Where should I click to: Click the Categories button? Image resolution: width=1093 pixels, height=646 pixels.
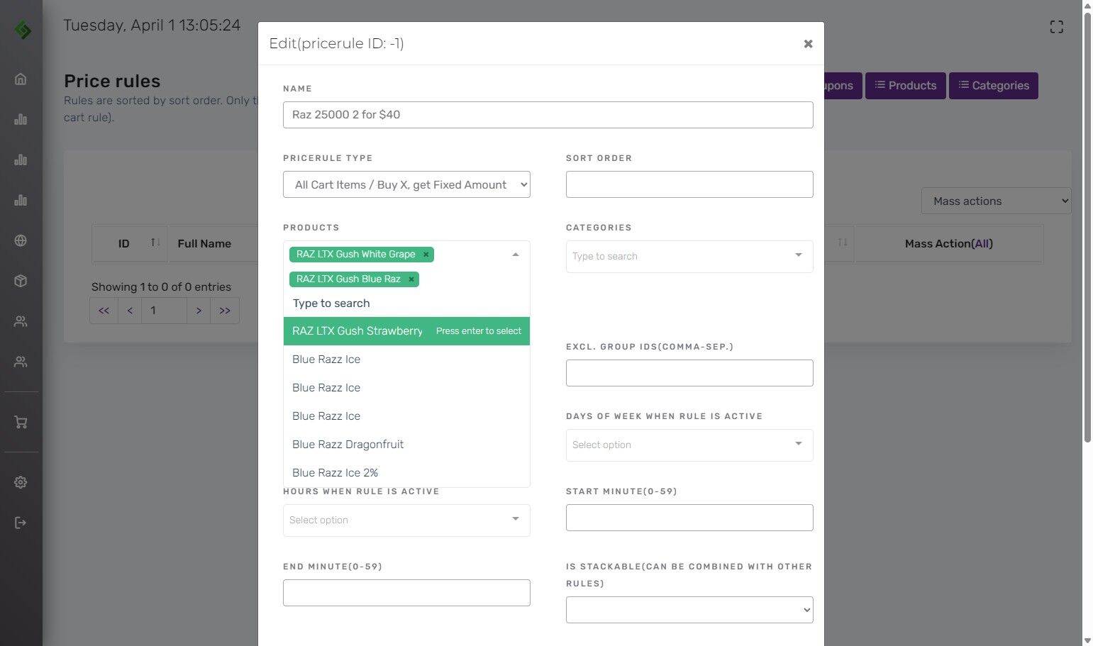[994, 86]
